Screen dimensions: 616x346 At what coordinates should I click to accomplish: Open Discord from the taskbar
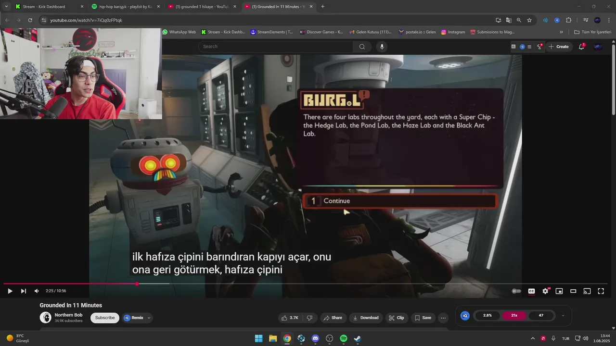point(315,338)
